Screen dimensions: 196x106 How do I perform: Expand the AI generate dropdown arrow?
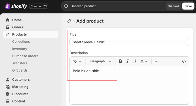pyautogui.click(x=80, y=61)
